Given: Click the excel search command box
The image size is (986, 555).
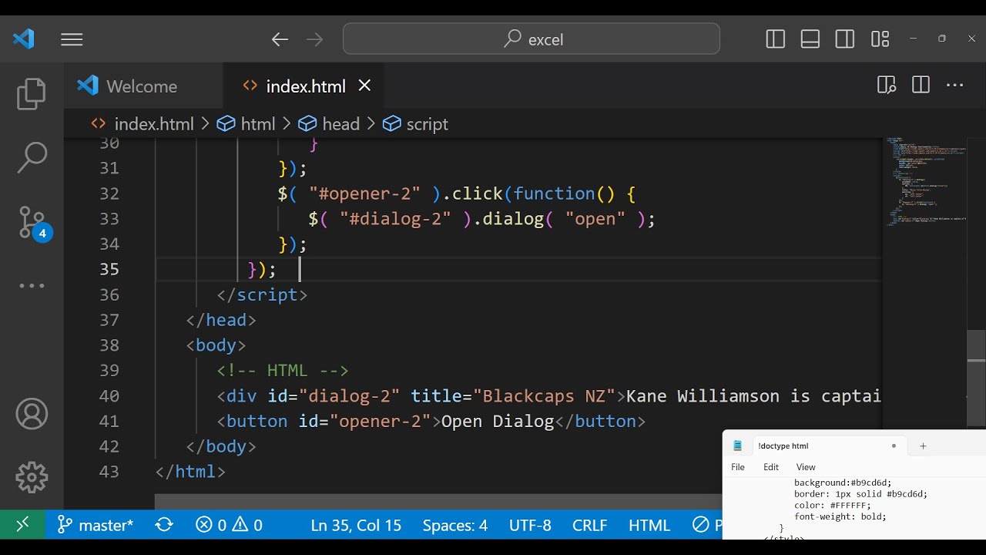Looking at the screenshot, I should (532, 39).
